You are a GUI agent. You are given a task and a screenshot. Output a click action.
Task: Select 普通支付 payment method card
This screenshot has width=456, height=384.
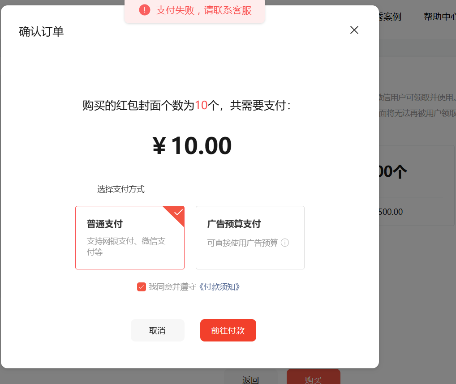pos(130,238)
